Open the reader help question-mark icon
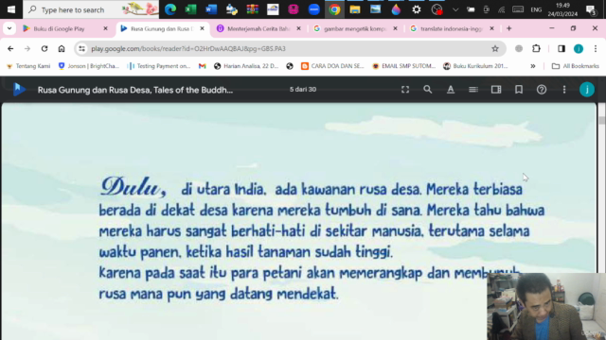 click(x=542, y=90)
